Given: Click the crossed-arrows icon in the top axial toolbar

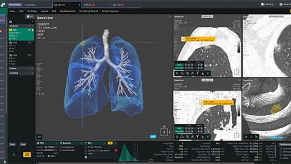Looking at the screenshot, I should (x=177, y=73).
